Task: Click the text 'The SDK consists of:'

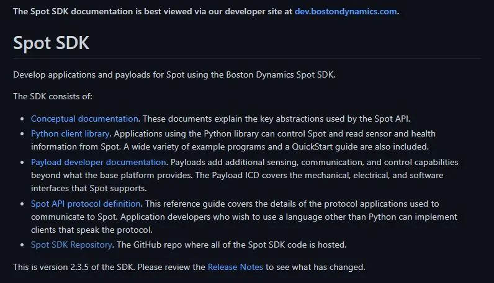Action: (x=53, y=96)
